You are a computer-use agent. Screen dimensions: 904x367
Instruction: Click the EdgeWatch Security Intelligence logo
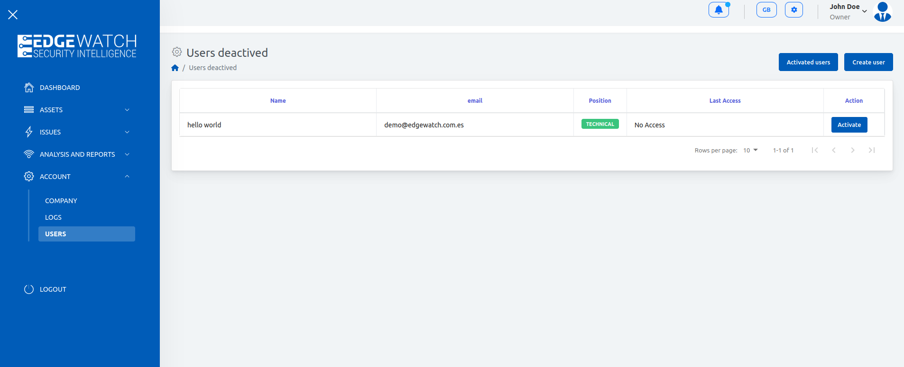point(77,46)
